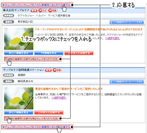Image resolution: width=147 pixels, height=133 pixels.
Task: Click the 募集職種 label in first listing
Action: pos(9,16)
